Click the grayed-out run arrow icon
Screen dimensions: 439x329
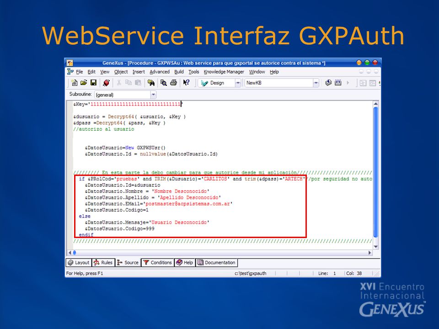[x=348, y=83]
